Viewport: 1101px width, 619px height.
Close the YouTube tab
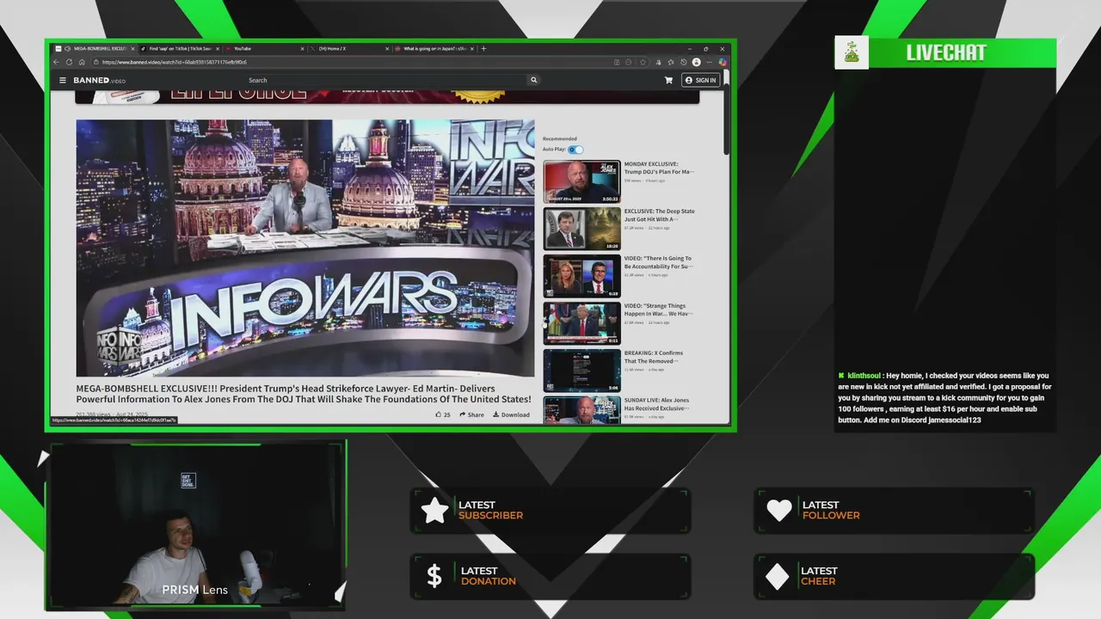coord(302,48)
